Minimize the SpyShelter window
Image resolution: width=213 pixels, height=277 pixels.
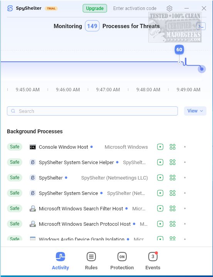point(186,8)
